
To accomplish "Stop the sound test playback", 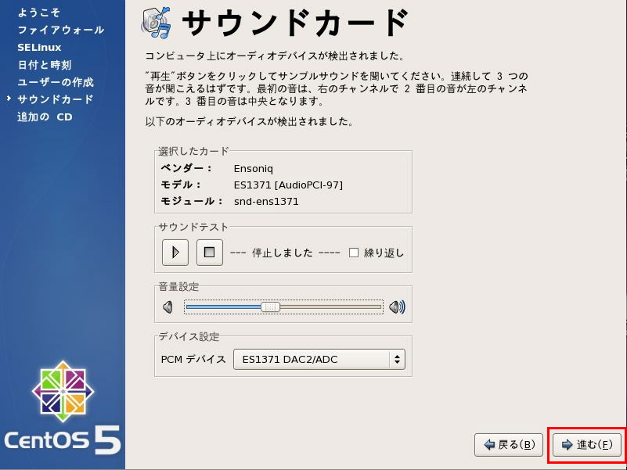I will [210, 252].
